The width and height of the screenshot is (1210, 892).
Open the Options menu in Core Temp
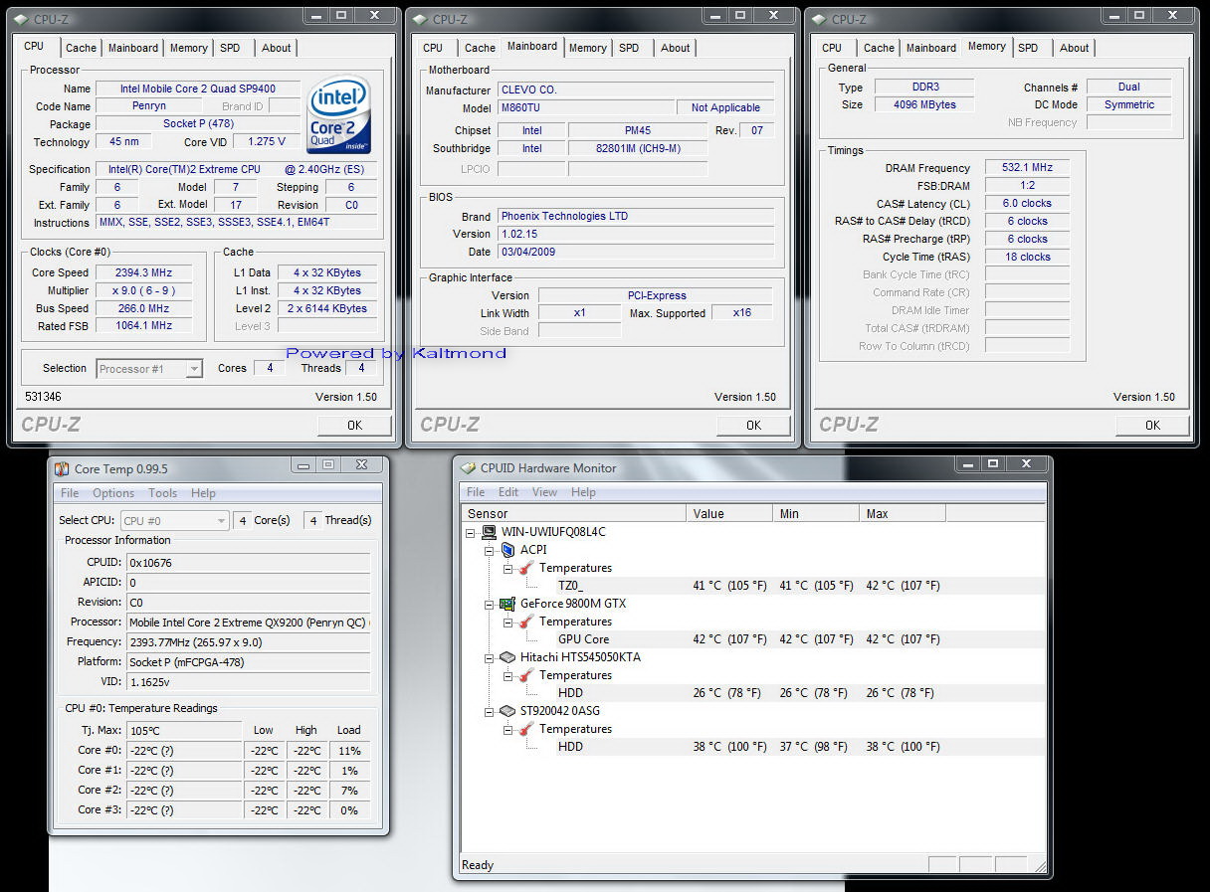point(113,493)
